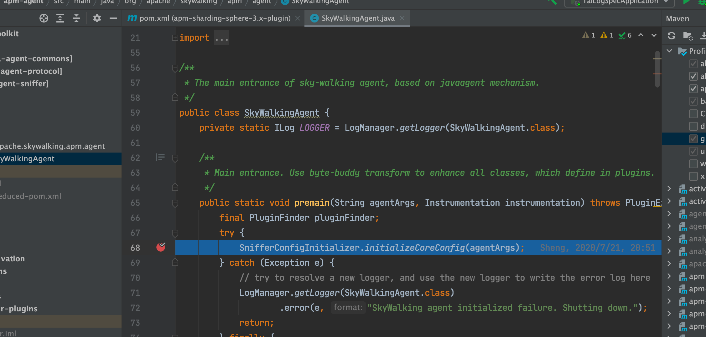Reload all Maven projects
Screen dimensions: 706x337
pos(672,36)
